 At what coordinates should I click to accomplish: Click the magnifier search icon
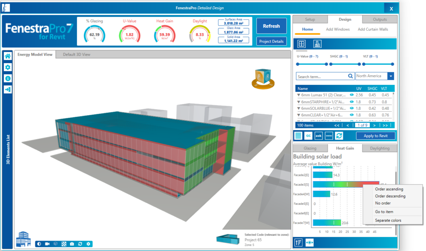[350, 76]
